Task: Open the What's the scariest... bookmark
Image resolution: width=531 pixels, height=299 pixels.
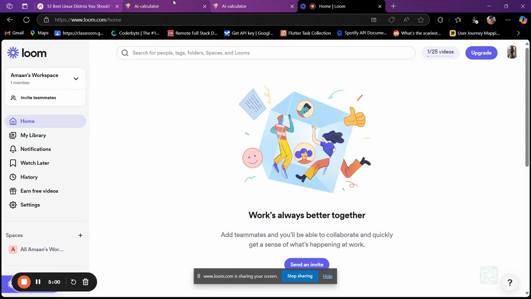Action: coord(417,33)
